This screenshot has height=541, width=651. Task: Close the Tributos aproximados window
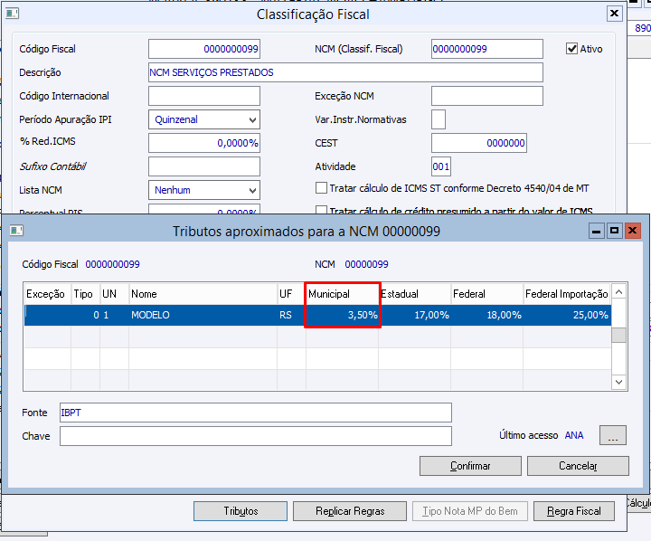(x=632, y=231)
